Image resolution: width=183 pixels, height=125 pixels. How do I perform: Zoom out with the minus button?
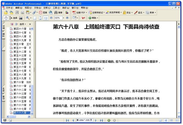(51, 18)
